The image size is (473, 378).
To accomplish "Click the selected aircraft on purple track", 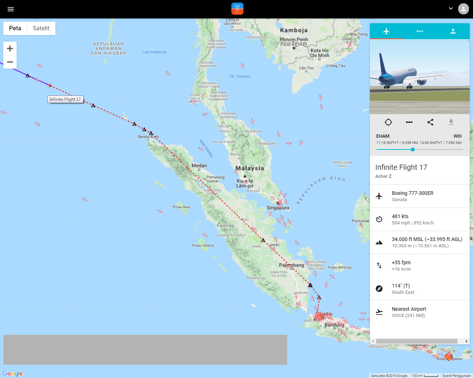I will click(50, 86).
